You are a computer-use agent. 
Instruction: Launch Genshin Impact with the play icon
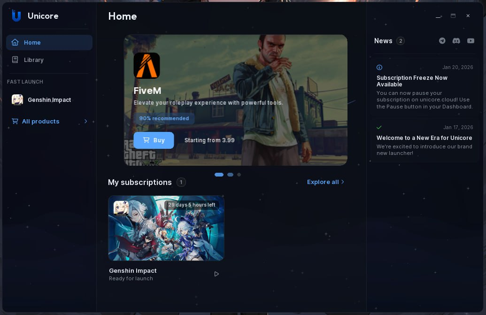tap(216, 274)
